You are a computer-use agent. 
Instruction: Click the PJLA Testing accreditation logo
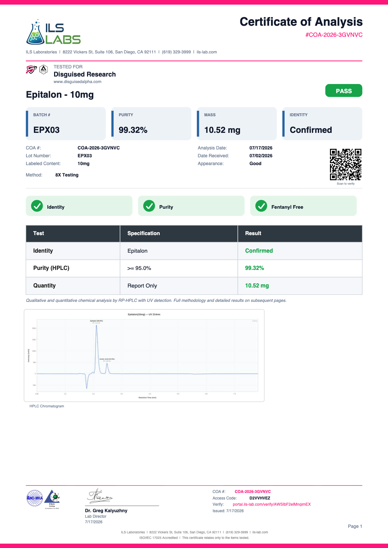coord(52,499)
